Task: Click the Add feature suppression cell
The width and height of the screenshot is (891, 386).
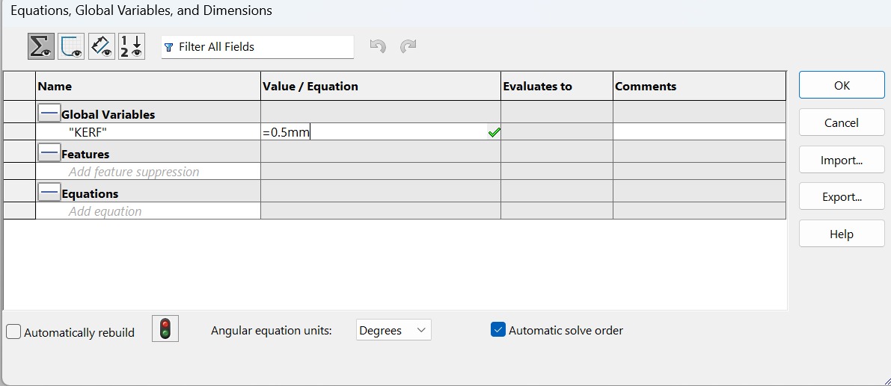Action: point(147,172)
